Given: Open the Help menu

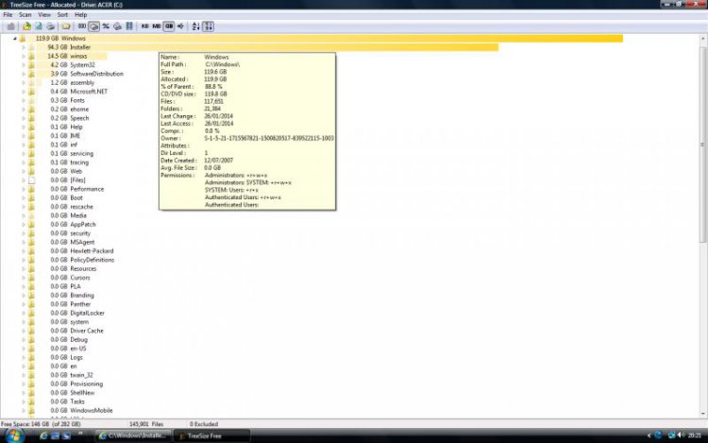Looking at the screenshot, I should pyautogui.click(x=81, y=14).
